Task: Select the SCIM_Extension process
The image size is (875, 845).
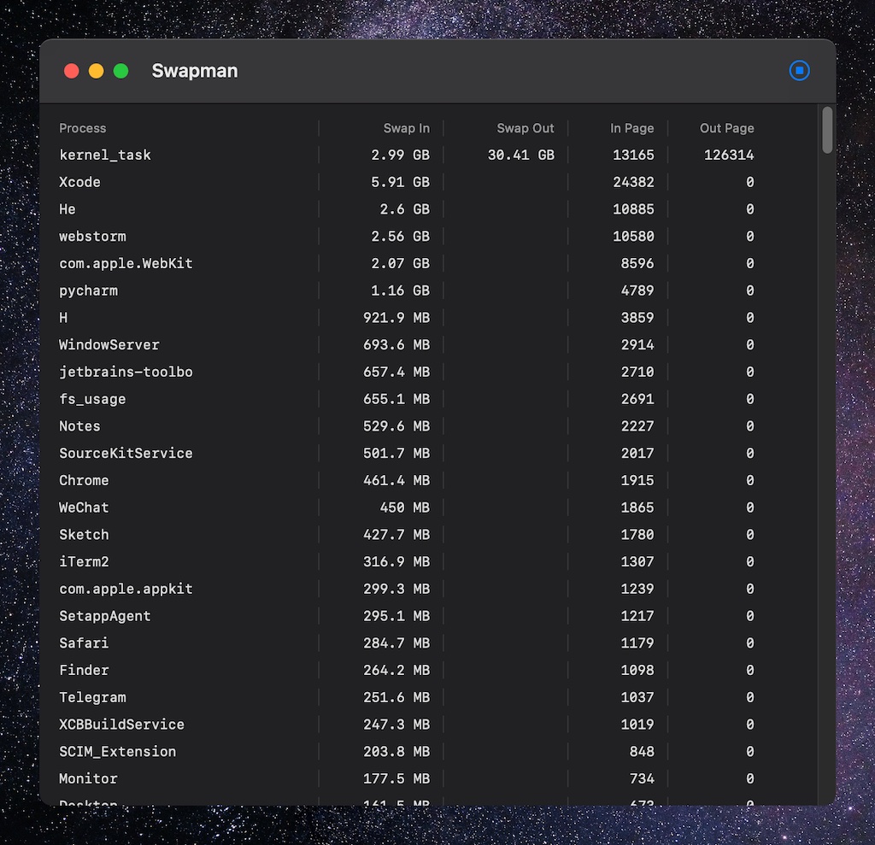Action: [x=117, y=752]
